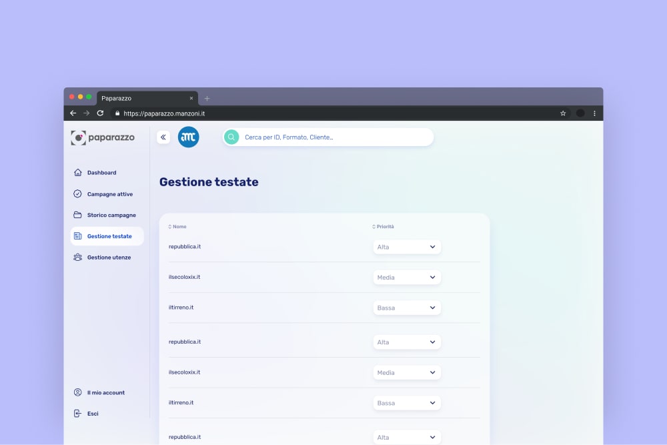Go back using browser back arrow
Viewport: 667px width, 445px height.
pyautogui.click(x=73, y=113)
